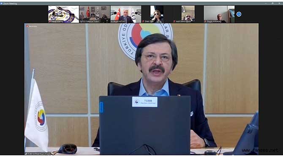Minimize the Zoom Meeting window
Image resolution: width=283 pixels, height=157 pixels.
266,3
